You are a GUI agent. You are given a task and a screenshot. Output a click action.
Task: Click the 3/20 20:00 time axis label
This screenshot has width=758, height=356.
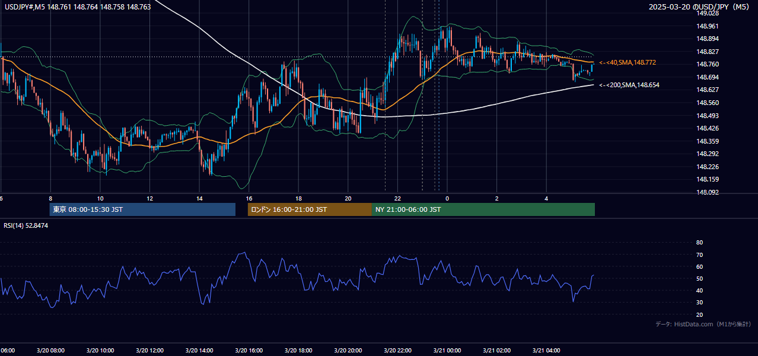(348, 351)
